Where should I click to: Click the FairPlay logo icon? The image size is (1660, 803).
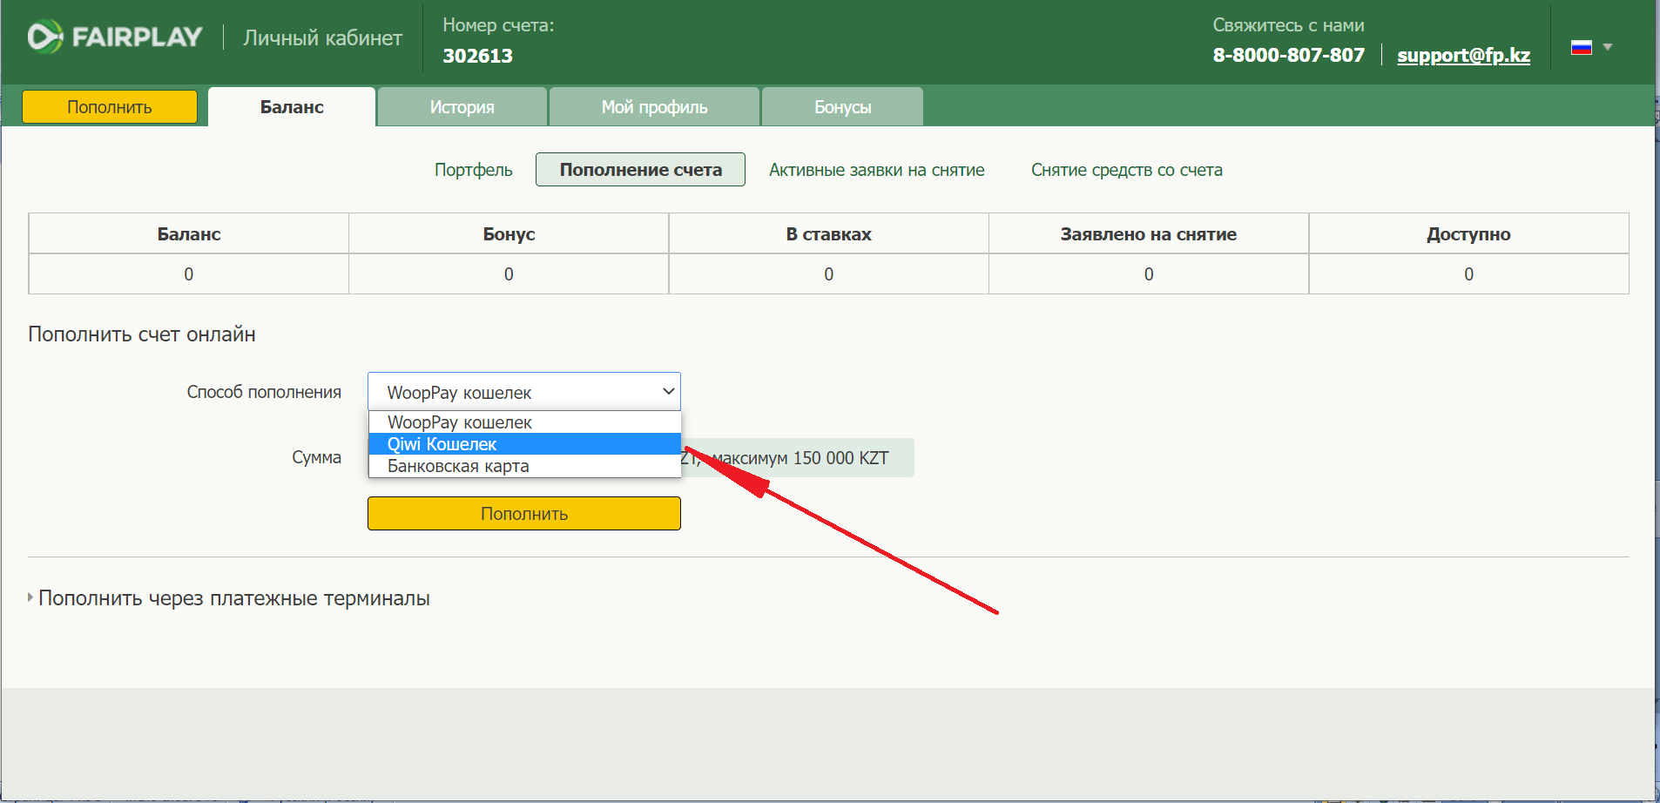click(x=45, y=37)
